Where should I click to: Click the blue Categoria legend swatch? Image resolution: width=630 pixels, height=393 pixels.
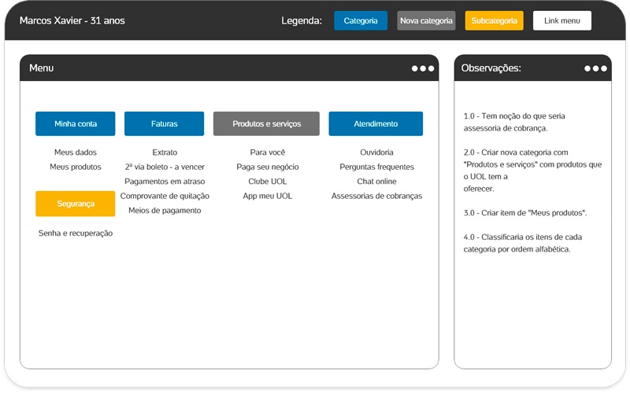point(361,20)
